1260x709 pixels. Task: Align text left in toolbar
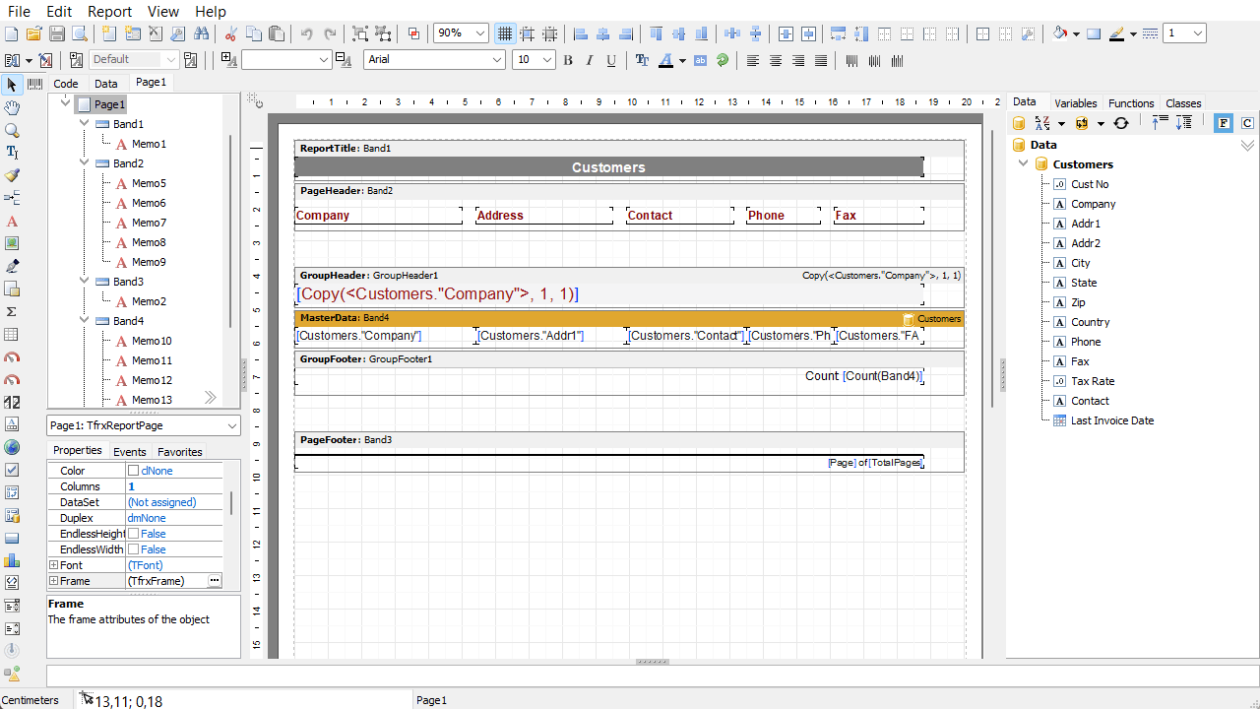tap(753, 60)
